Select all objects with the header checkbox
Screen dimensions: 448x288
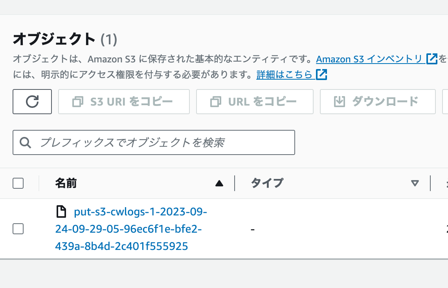18,183
